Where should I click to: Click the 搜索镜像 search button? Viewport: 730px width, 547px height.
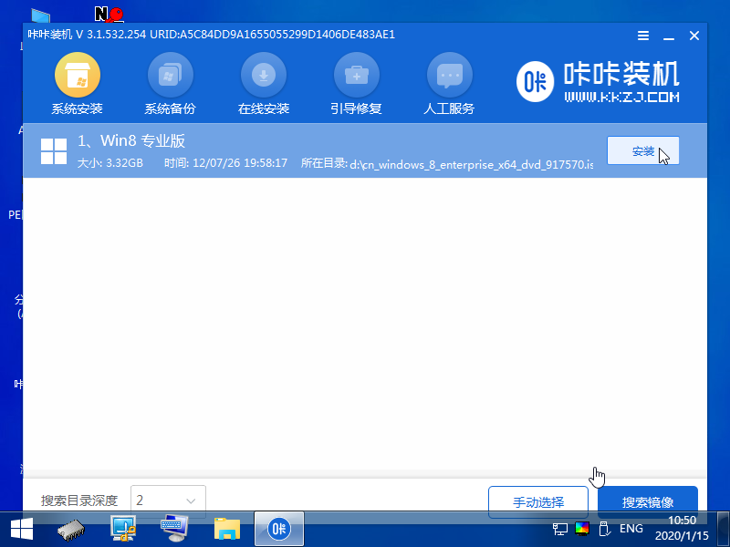648,501
